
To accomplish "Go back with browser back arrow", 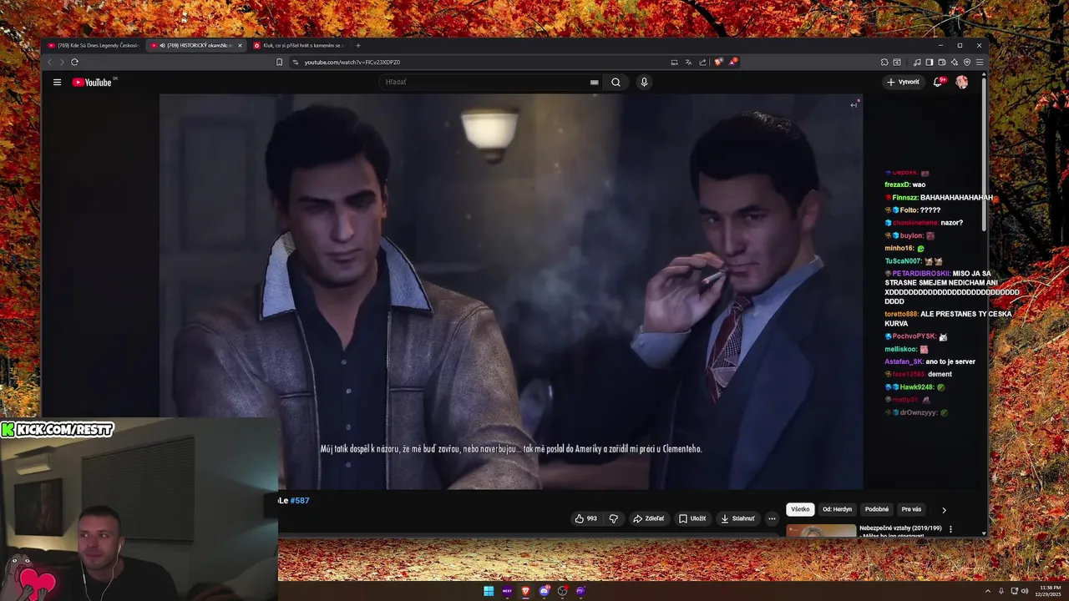I will point(49,62).
